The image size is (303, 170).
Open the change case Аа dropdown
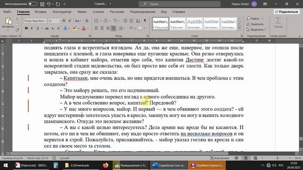(x=78, y=21)
